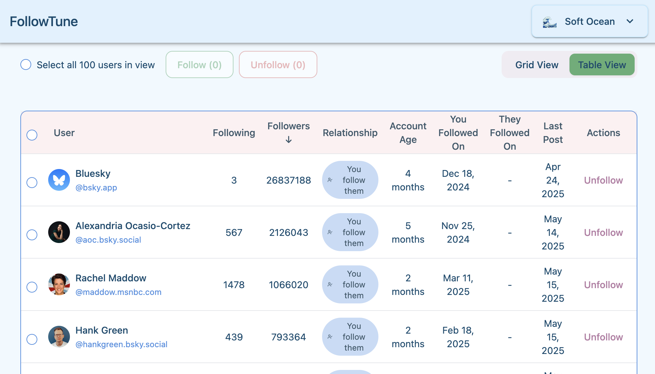Click the '5 months' account age cell

(x=408, y=232)
